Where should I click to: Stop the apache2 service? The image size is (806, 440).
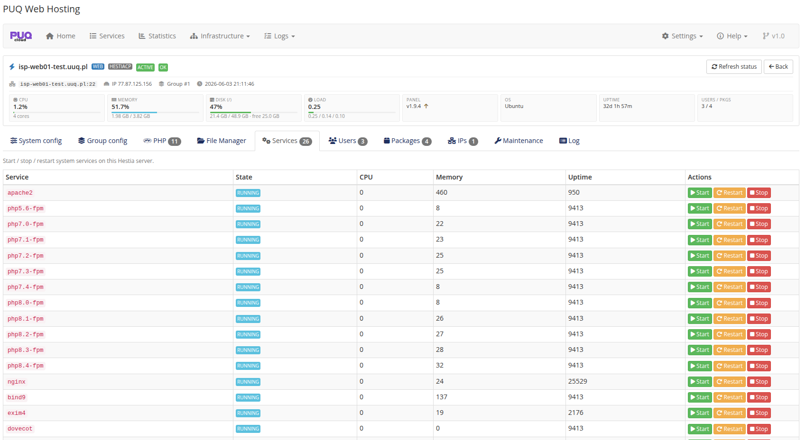pyautogui.click(x=759, y=193)
